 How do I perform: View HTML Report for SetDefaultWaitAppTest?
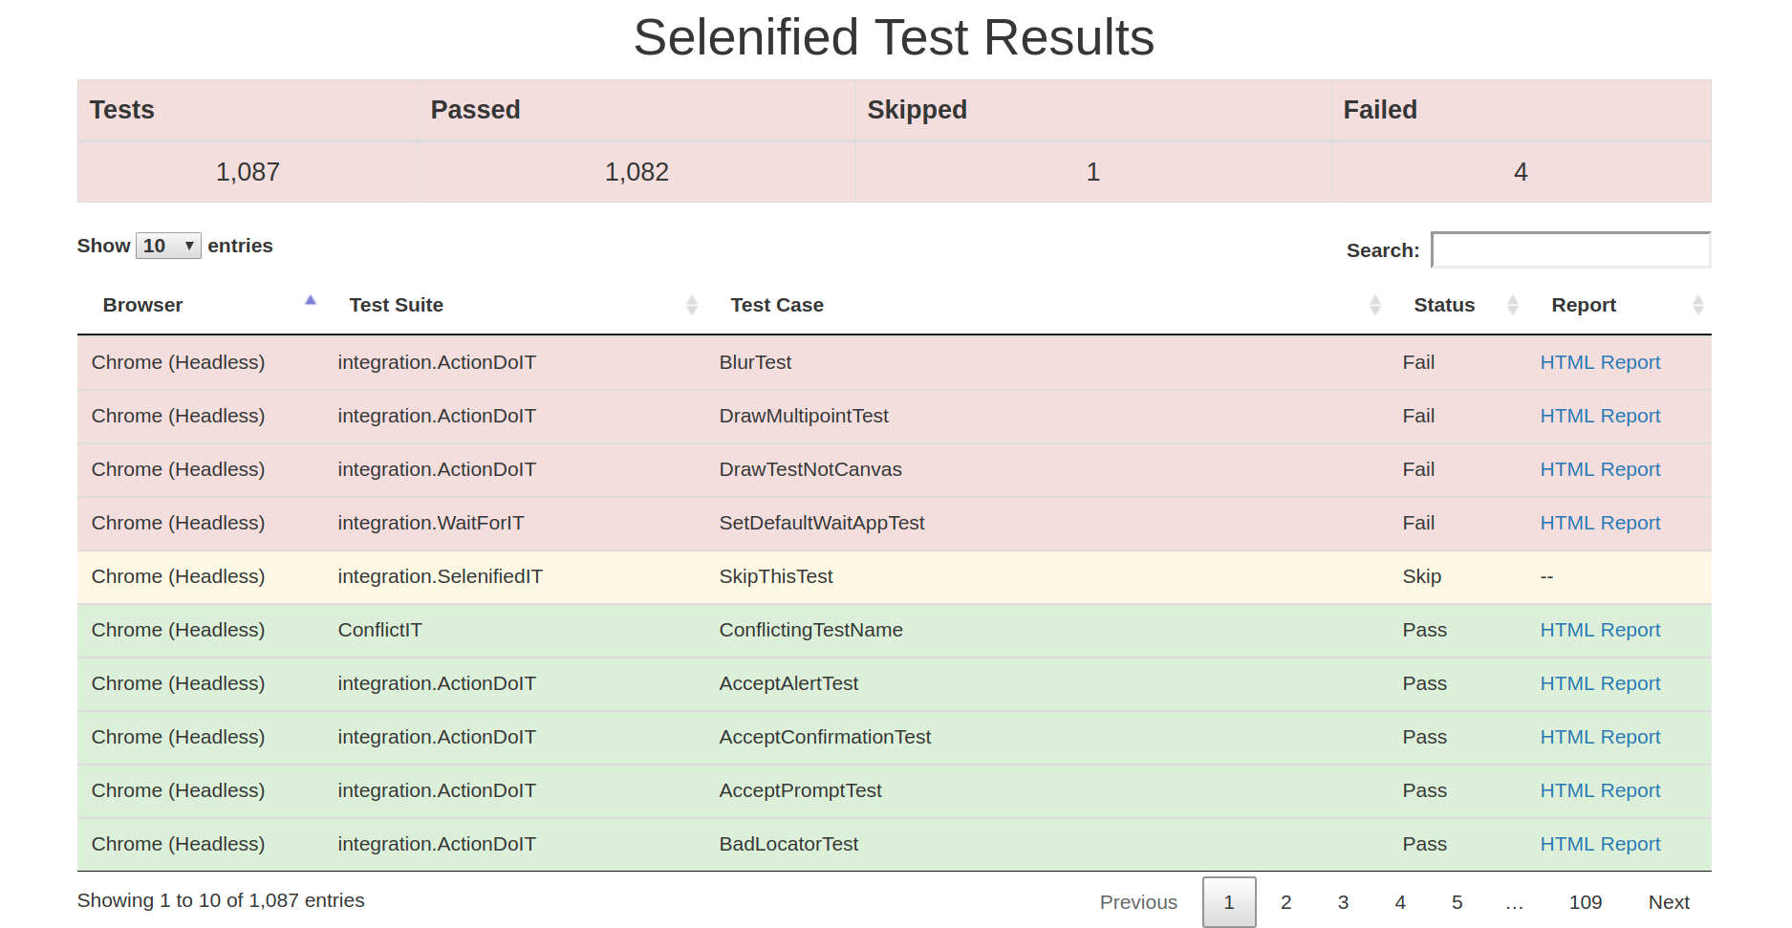1600,523
